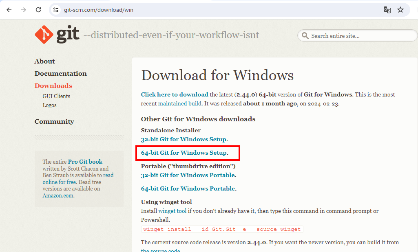Click the address bar URL
The width and height of the screenshot is (418, 252).
coord(99,10)
